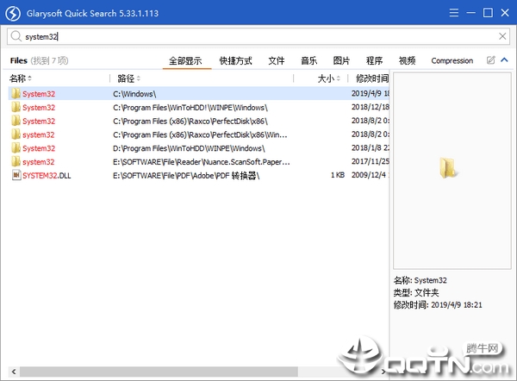This screenshot has height=381, width=517.
Task: Edit filter categories with pencil icon
Action: [490, 60]
